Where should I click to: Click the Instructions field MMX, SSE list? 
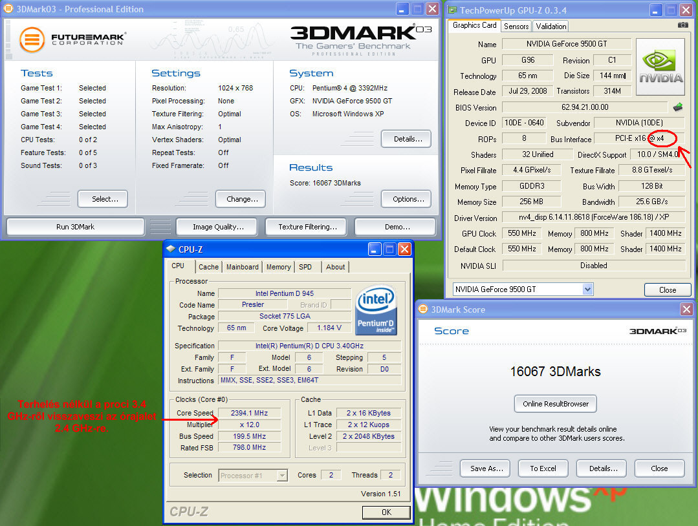[309, 380]
